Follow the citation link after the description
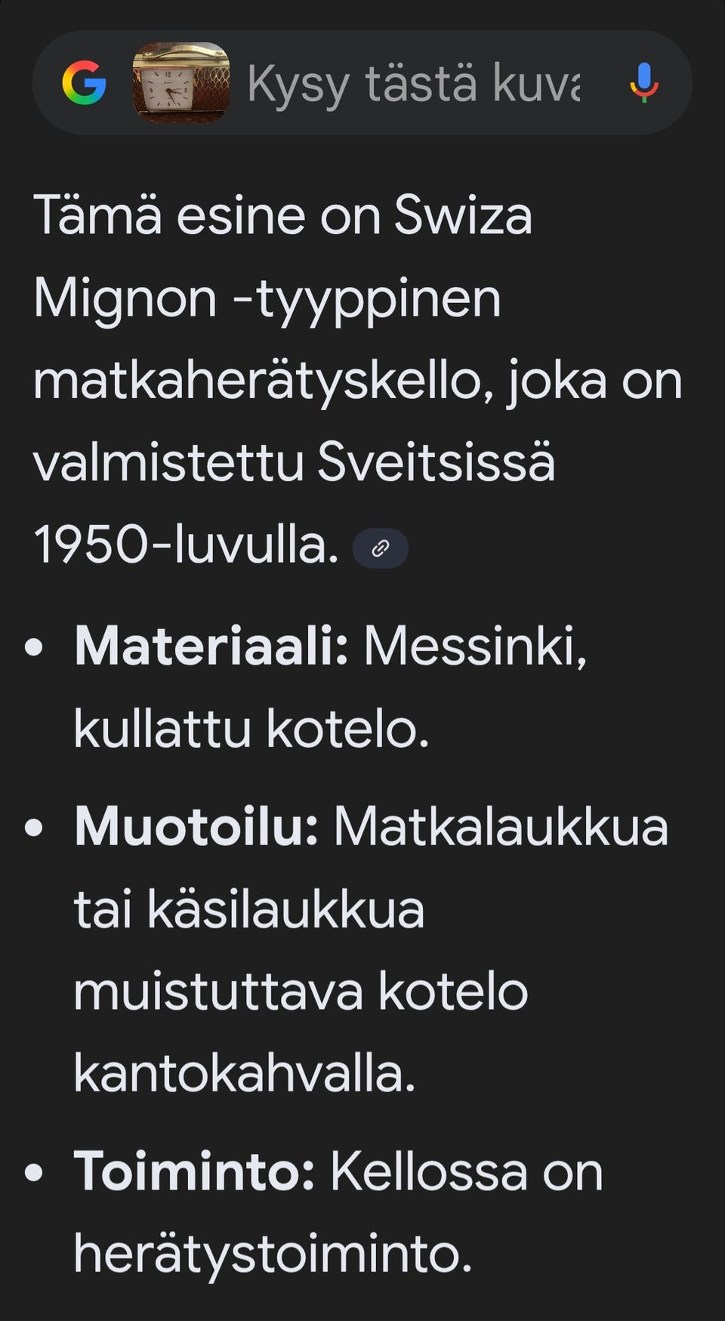This screenshot has width=725, height=1321. pyautogui.click(x=380, y=548)
